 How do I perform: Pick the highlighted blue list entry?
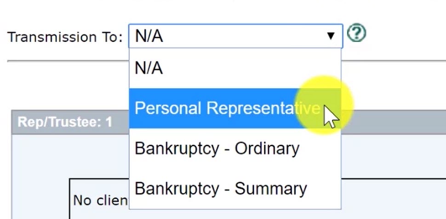[235, 108]
